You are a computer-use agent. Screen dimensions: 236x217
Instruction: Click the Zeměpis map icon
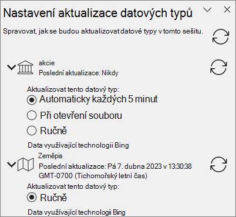tap(25, 165)
